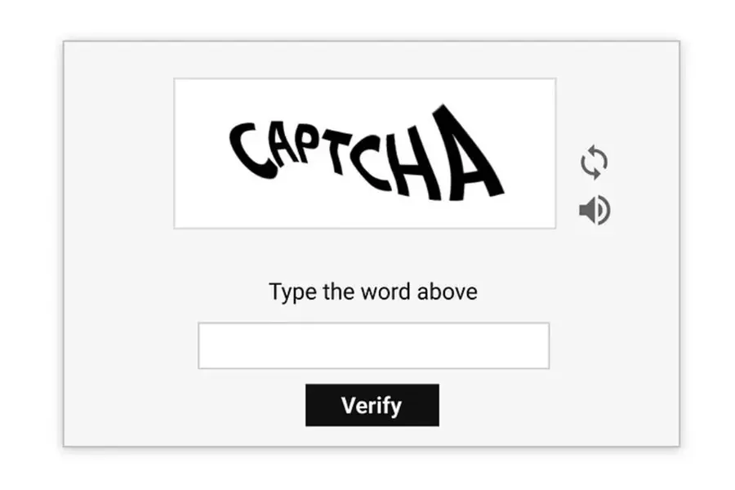Image resolution: width=735 pixels, height=490 pixels.
Task: Select the text box below the captcha prompt
Action: coord(373,345)
